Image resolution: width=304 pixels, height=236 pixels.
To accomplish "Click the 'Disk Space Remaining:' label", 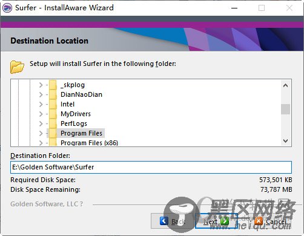I will point(45,189).
